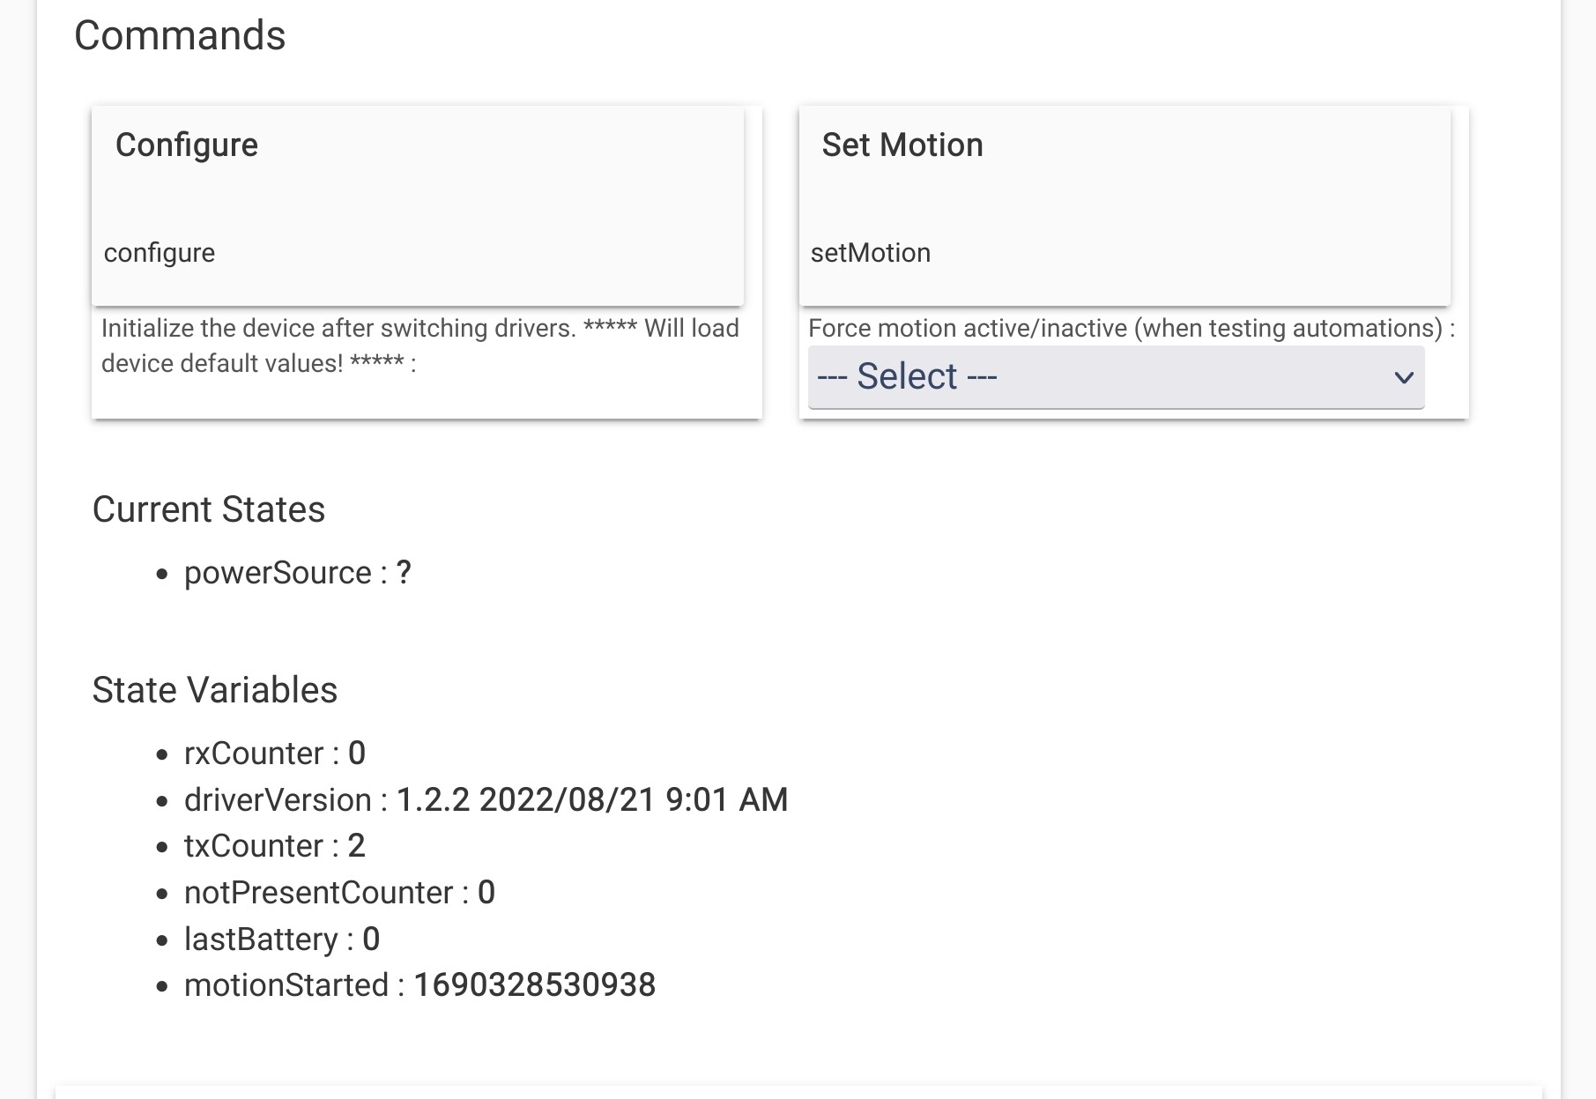Click the setMotion command label
The height and width of the screenshot is (1099, 1596).
point(870,253)
